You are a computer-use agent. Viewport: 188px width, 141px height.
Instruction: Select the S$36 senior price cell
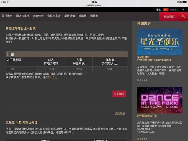pos(110,69)
